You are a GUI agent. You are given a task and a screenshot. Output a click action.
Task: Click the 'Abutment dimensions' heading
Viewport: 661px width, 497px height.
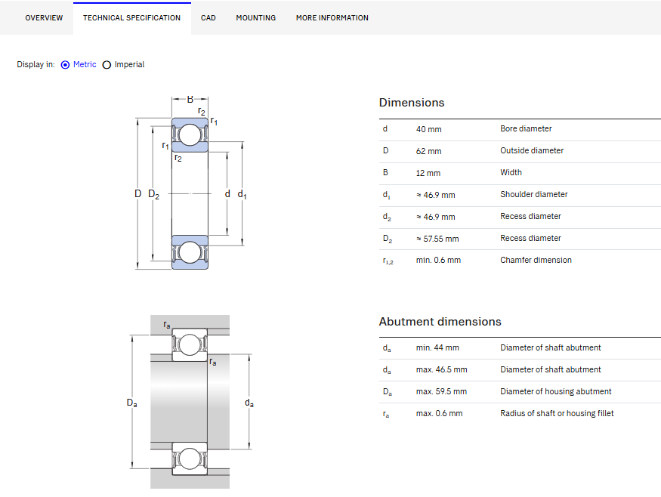point(440,322)
